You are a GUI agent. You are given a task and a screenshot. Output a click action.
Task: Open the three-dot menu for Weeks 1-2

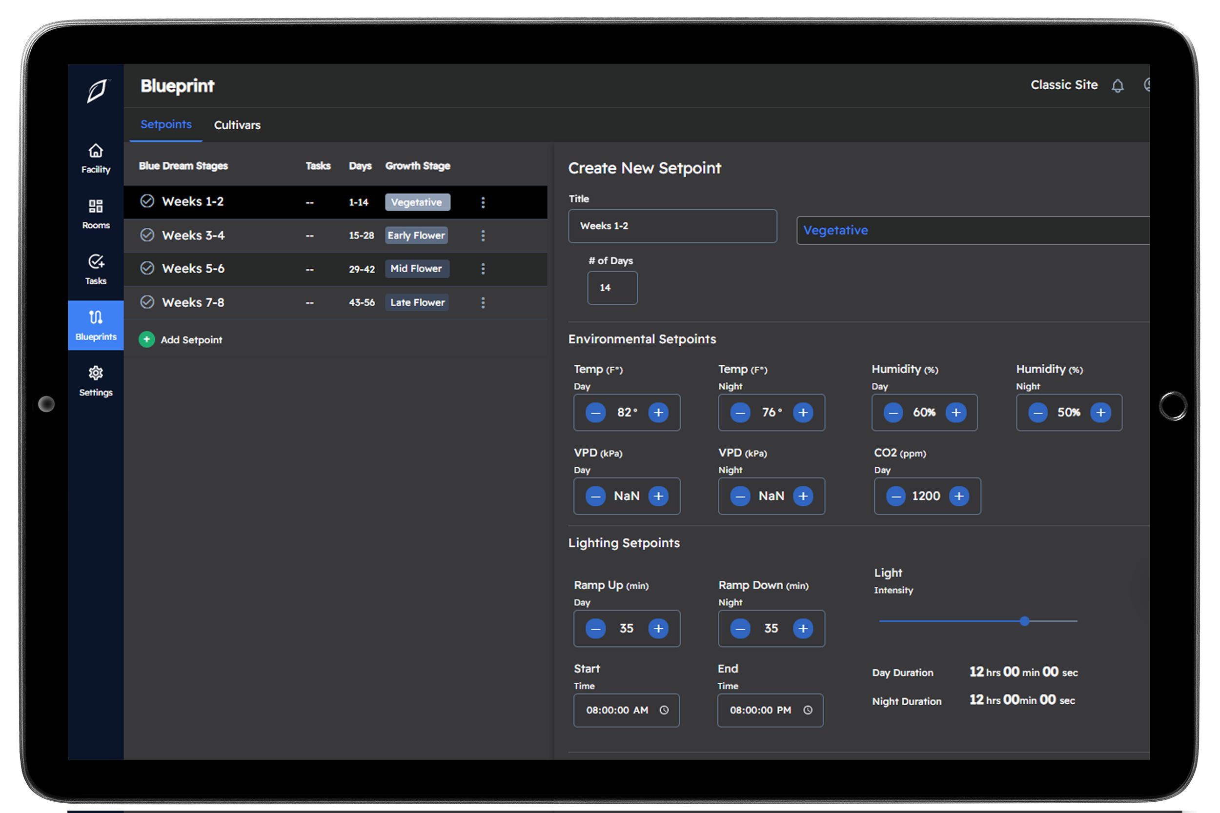(483, 202)
